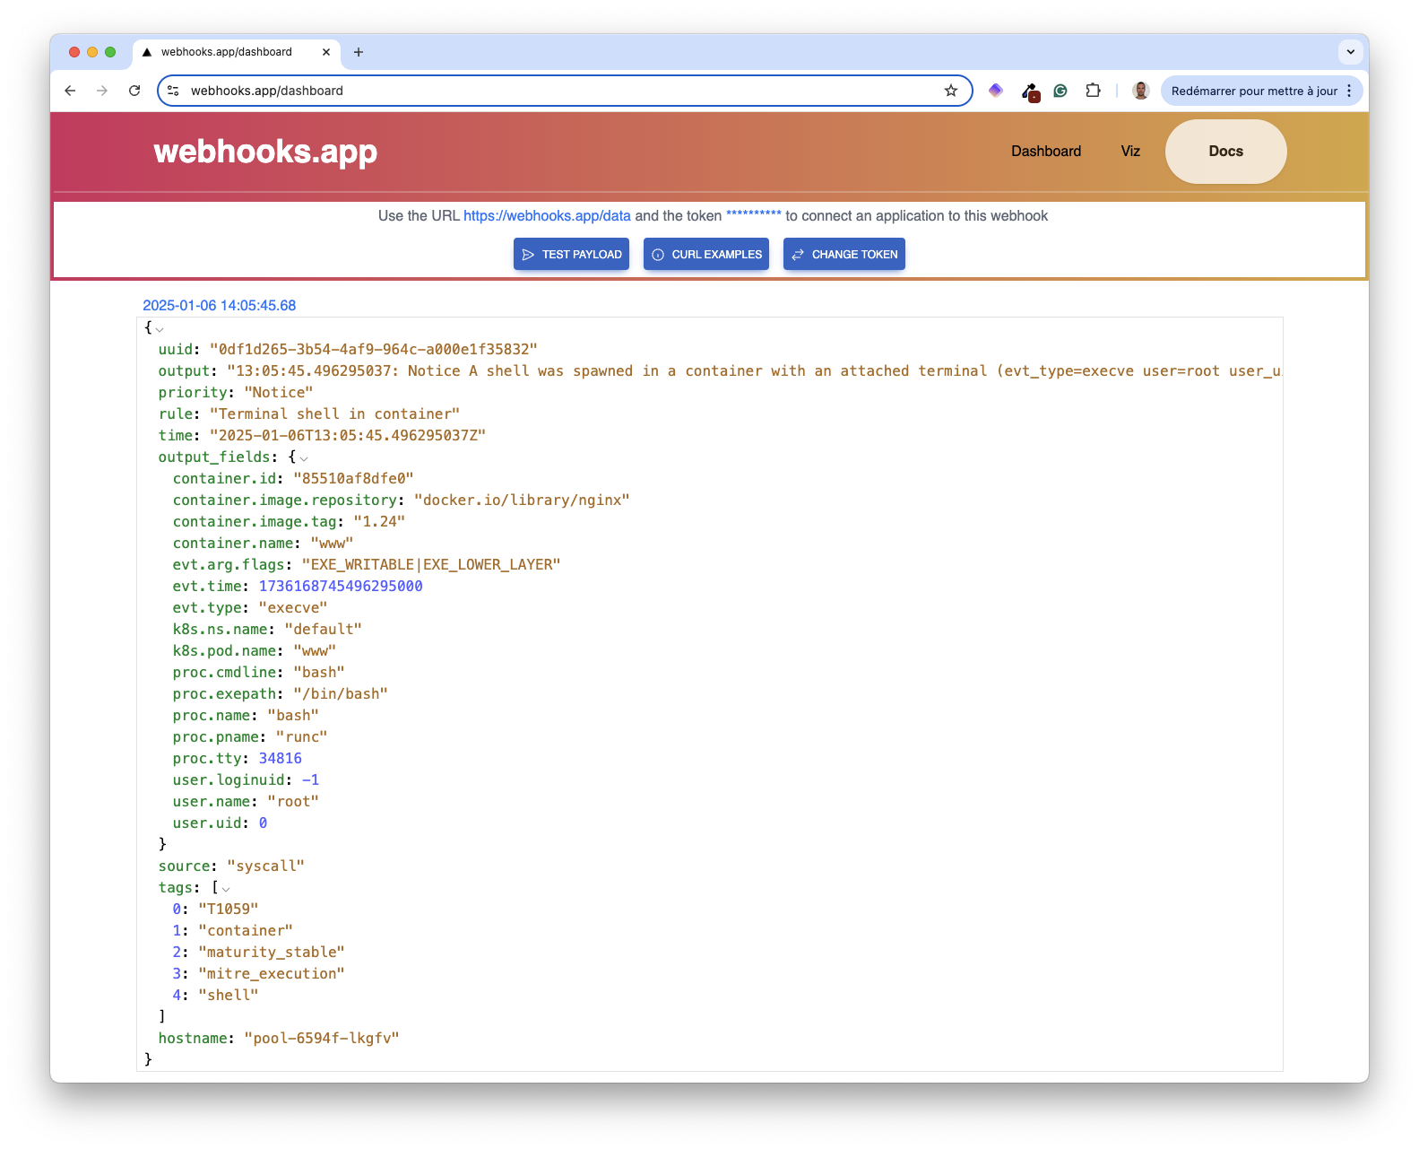Open the https://webhooks.app/data link
This screenshot has height=1149, width=1419.
(547, 216)
